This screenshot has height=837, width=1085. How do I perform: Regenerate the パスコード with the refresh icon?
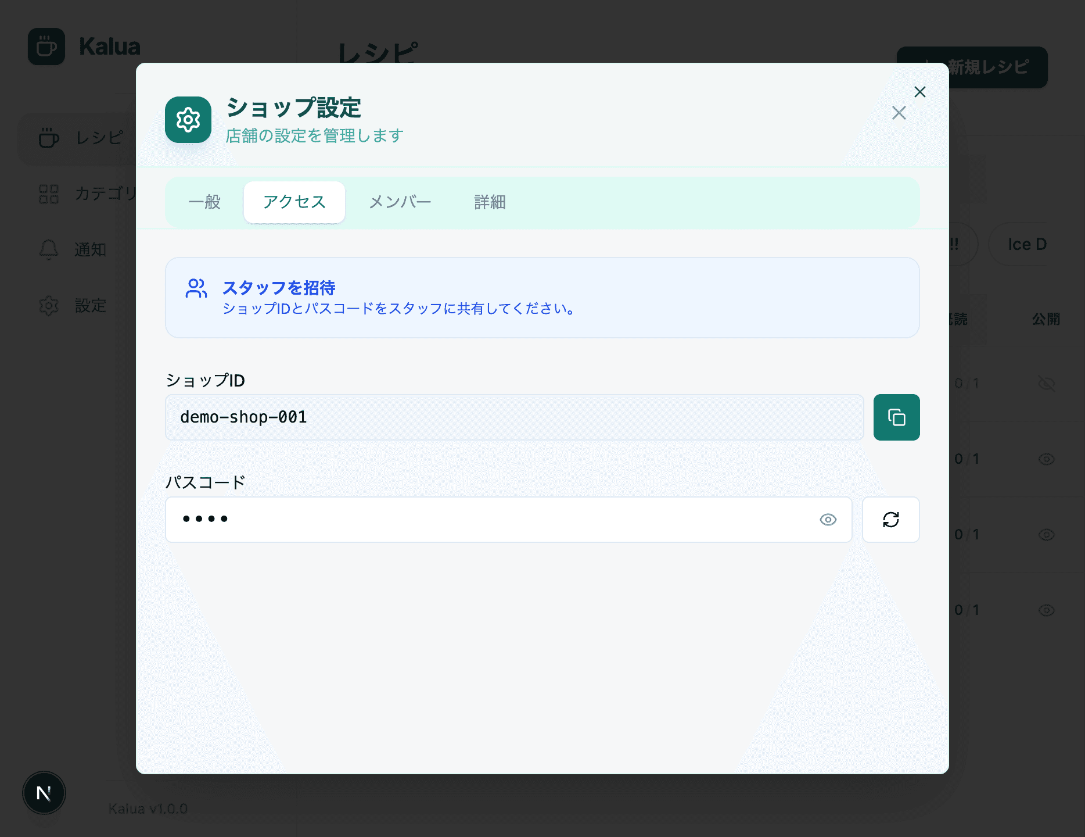click(x=890, y=519)
